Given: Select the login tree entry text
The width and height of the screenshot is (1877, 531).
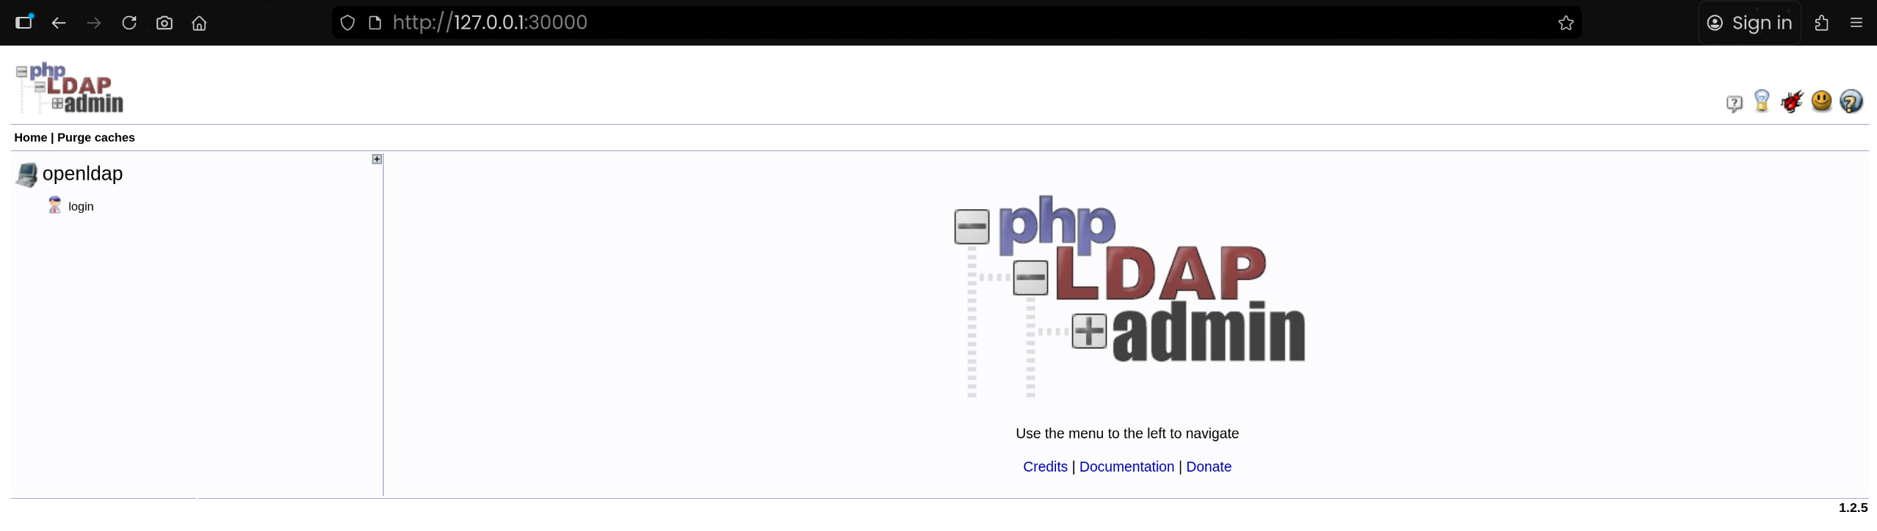Looking at the screenshot, I should pos(81,207).
